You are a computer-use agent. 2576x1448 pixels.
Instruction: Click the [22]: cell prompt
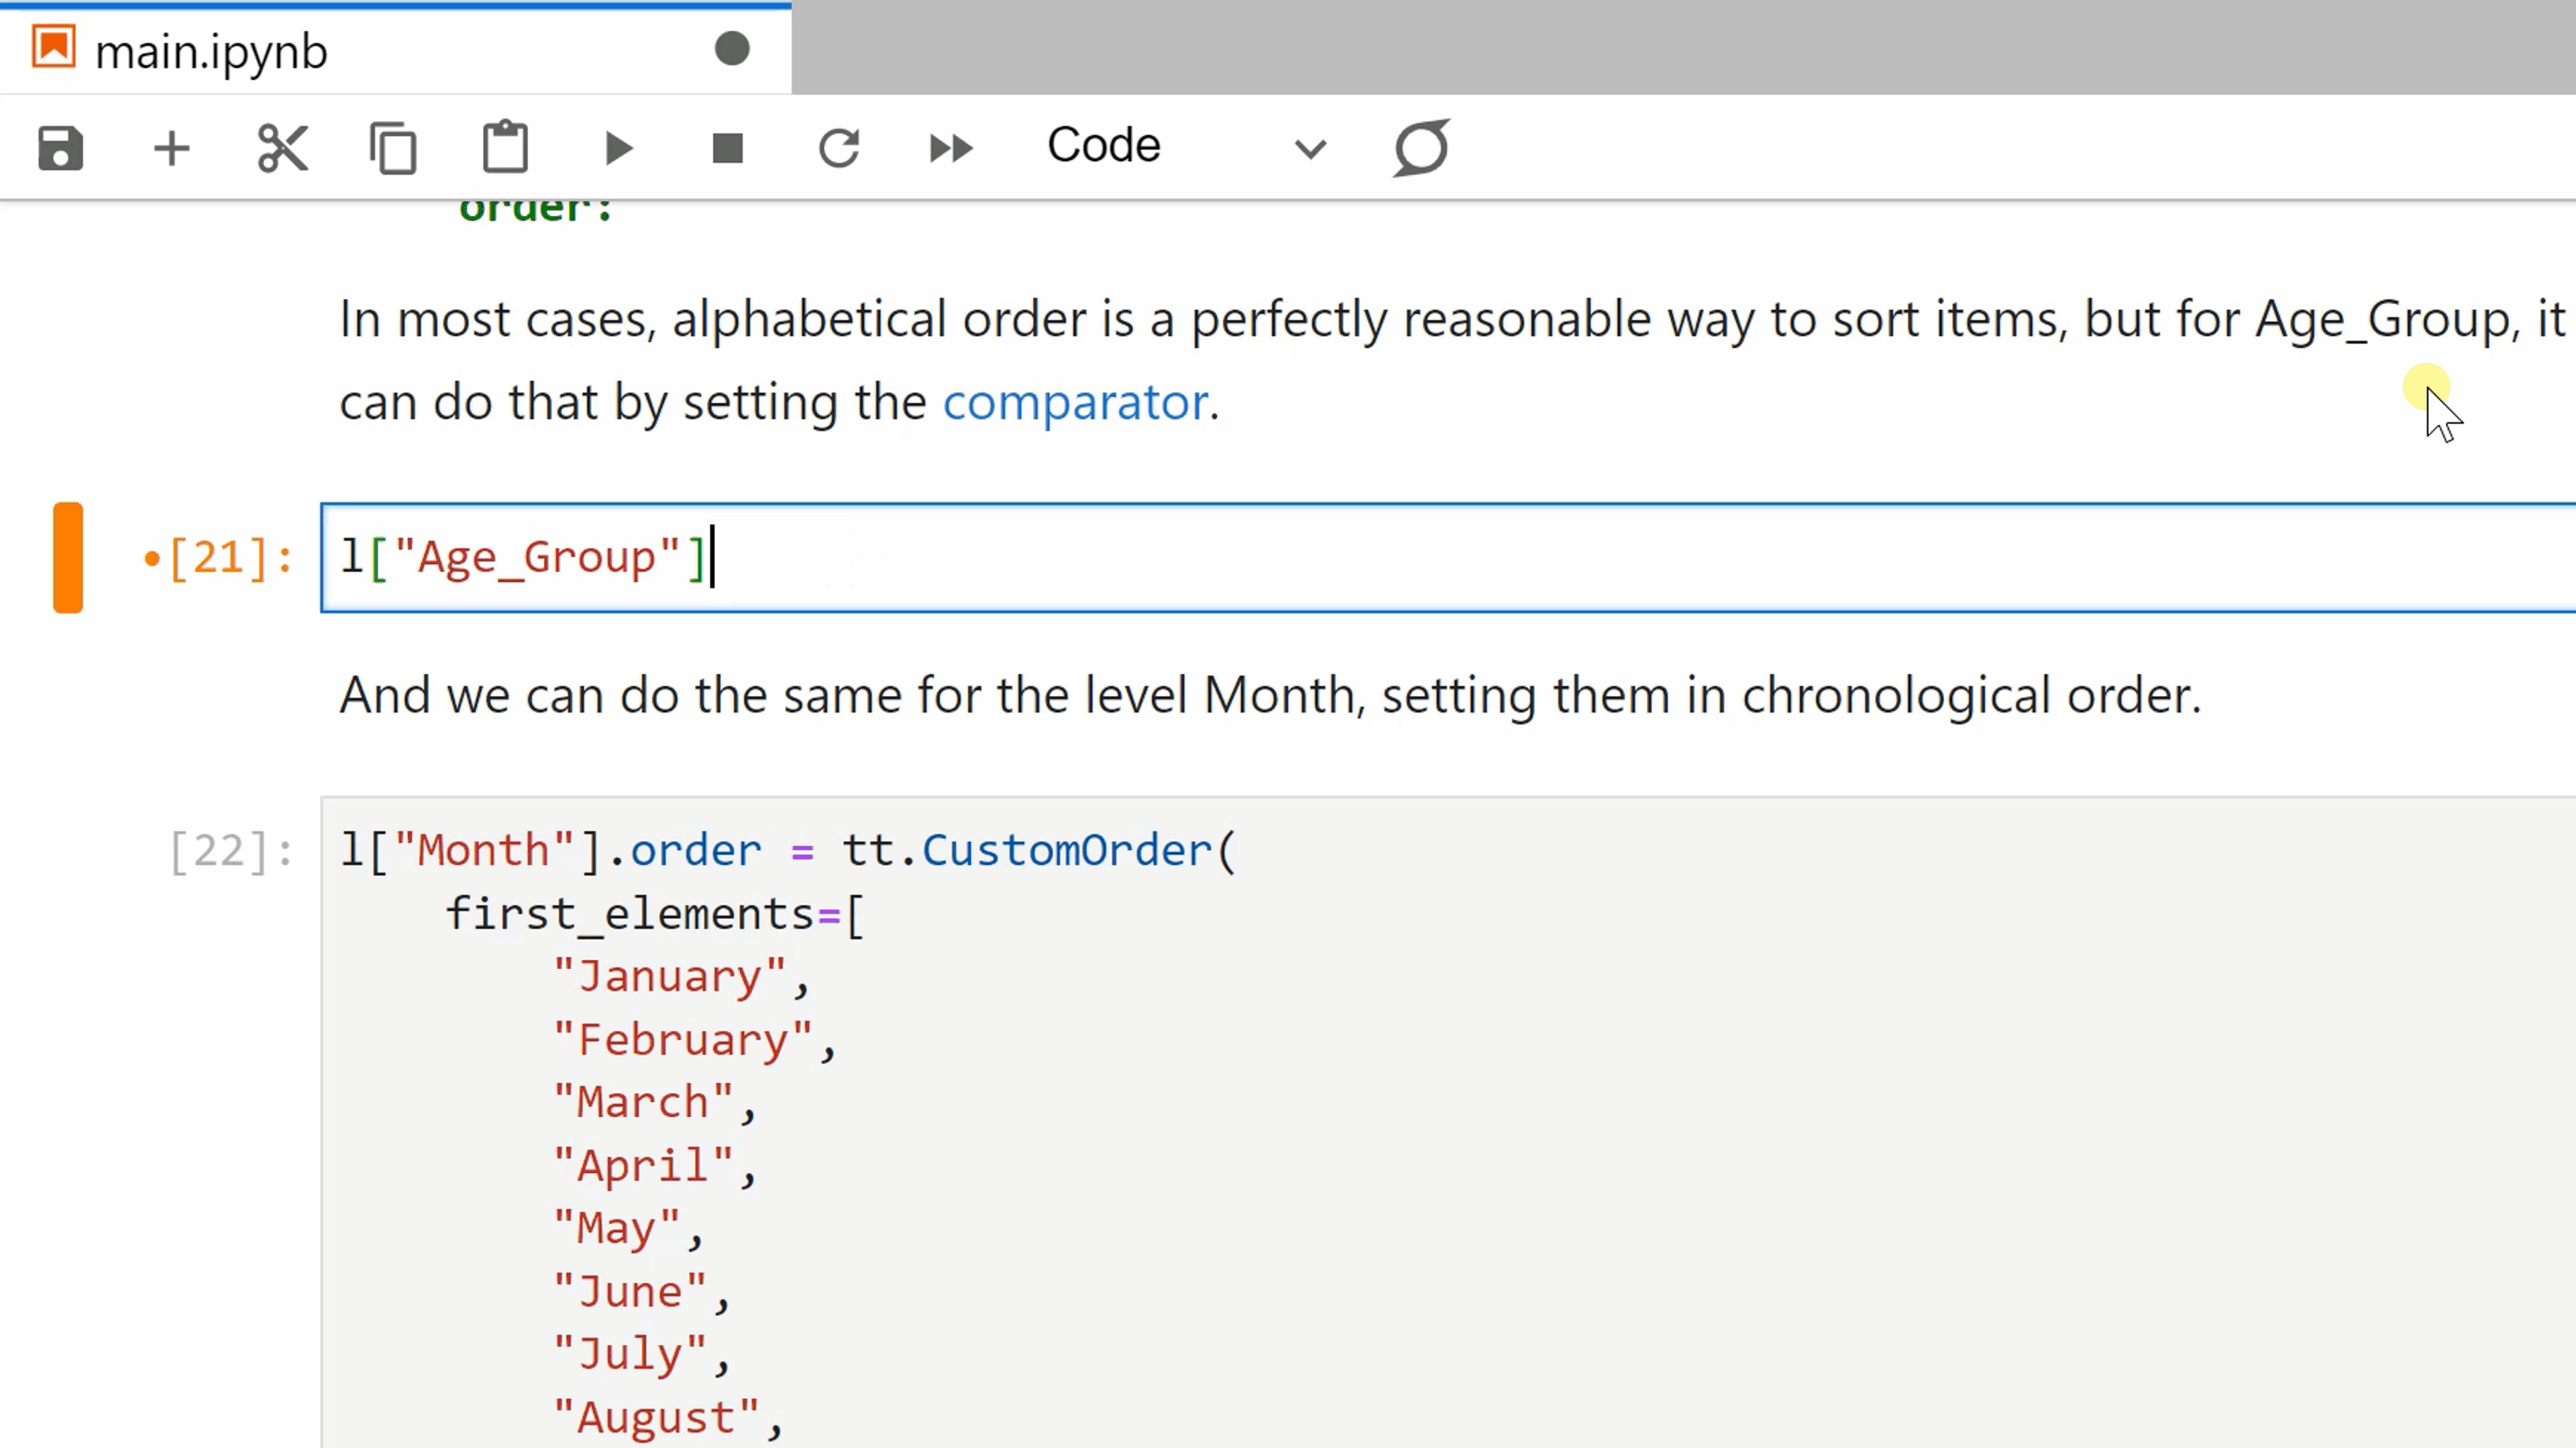231,853
